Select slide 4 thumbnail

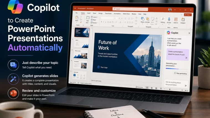(x=80, y=65)
